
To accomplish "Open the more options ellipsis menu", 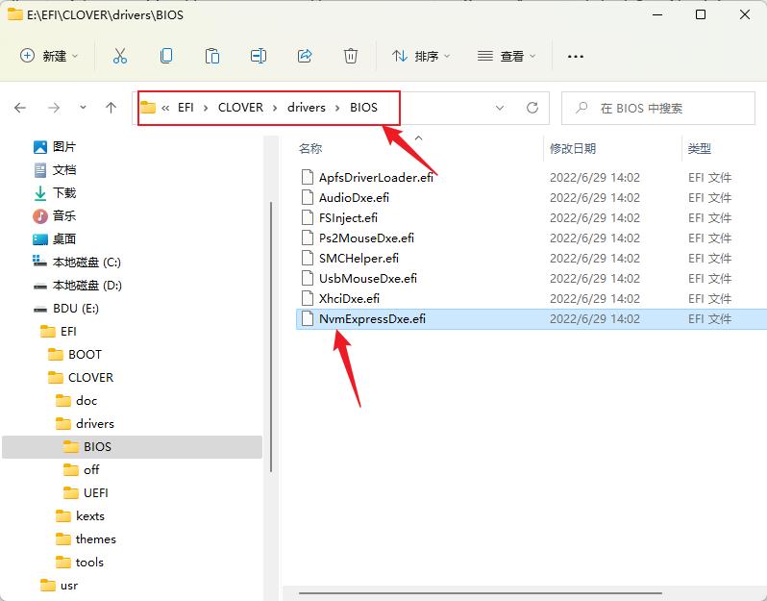I will (576, 56).
